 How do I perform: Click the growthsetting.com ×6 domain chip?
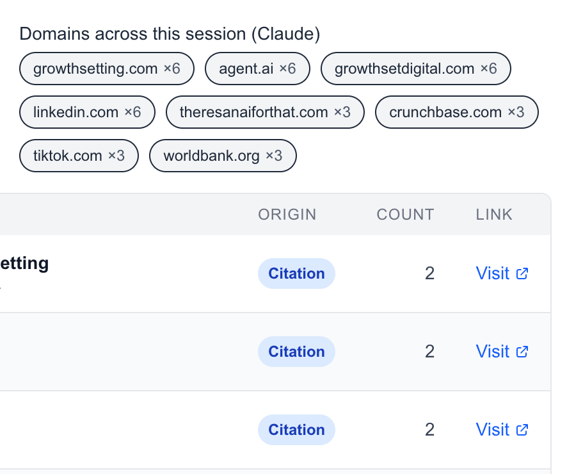(106, 69)
